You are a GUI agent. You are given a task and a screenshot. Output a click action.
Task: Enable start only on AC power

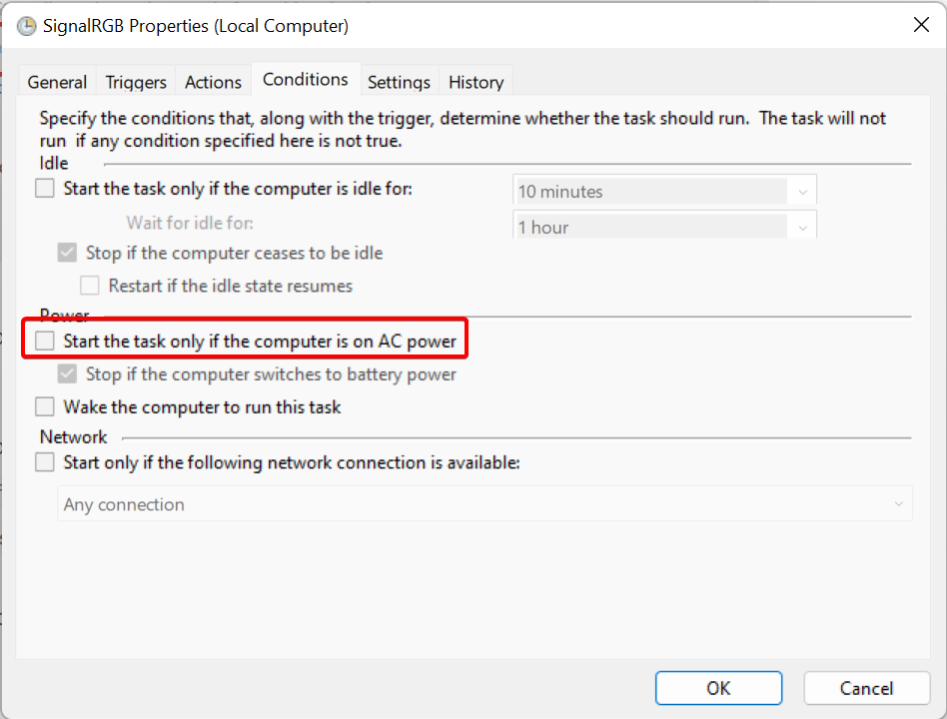(45, 342)
